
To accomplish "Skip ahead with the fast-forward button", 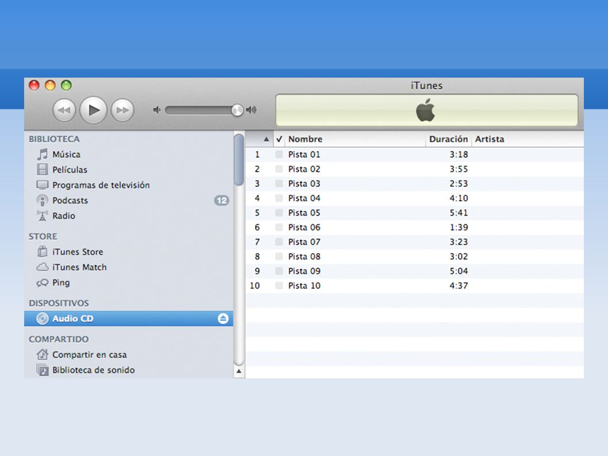I will pos(122,110).
